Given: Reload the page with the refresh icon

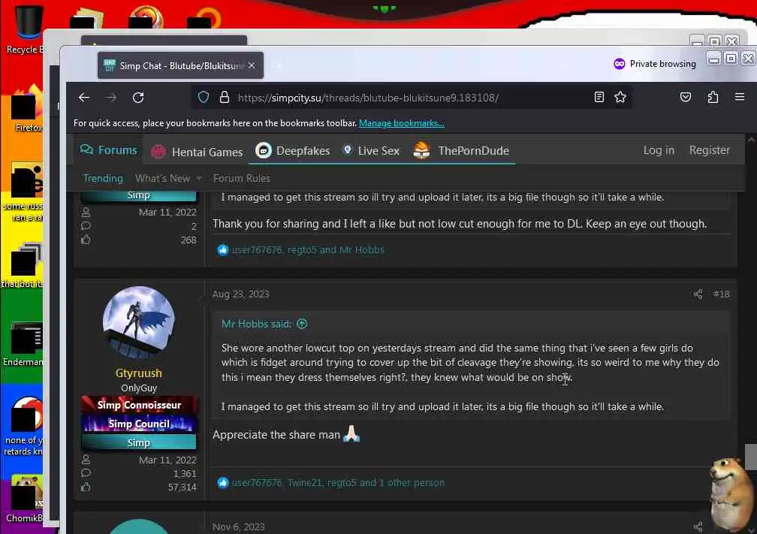Looking at the screenshot, I should click(x=138, y=98).
